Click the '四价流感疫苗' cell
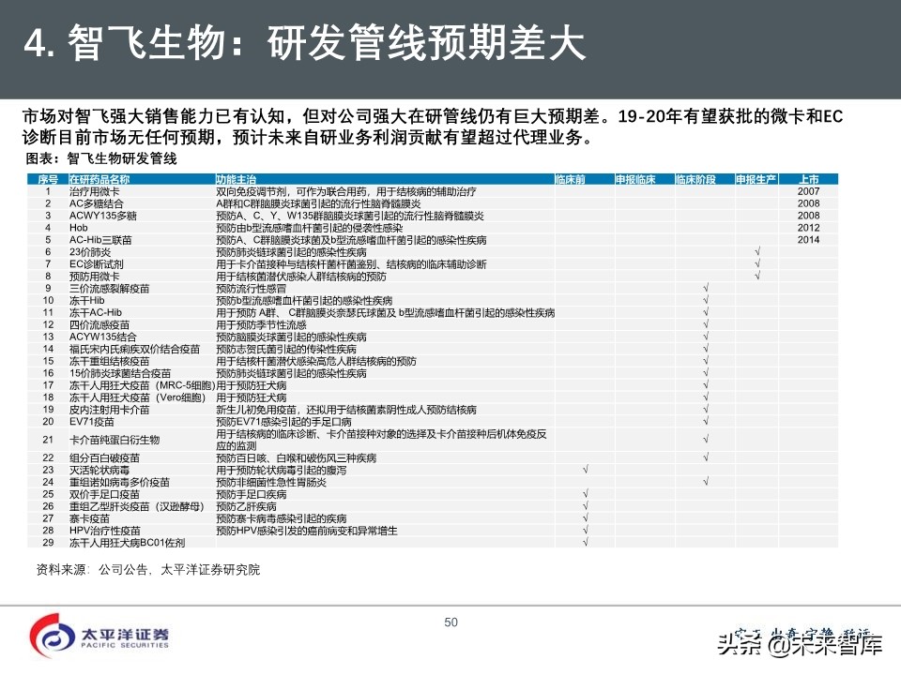The height and width of the screenshot is (675, 901). pos(99,324)
